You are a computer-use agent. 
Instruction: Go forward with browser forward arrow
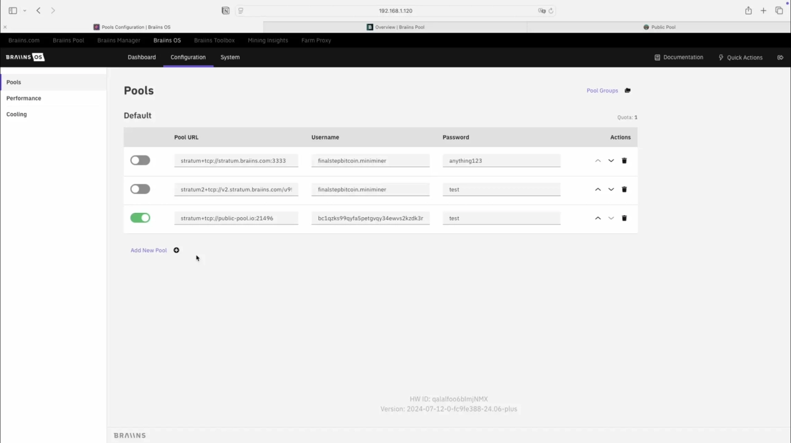(x=53, y=10)
